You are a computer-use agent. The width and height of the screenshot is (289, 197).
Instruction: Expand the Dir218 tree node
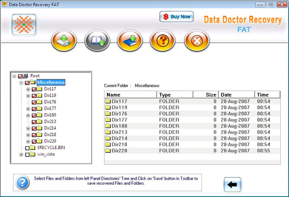28,135
